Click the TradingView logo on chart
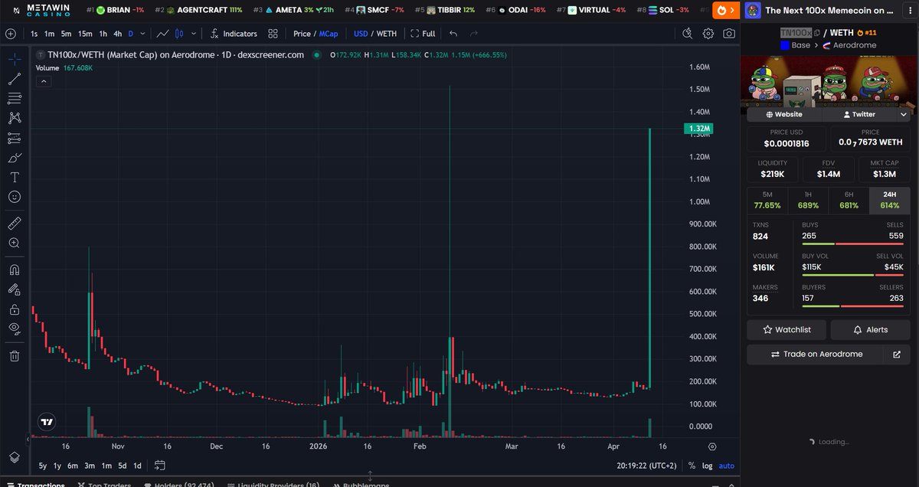Screen dimensions: 919x487 [47, 422]
